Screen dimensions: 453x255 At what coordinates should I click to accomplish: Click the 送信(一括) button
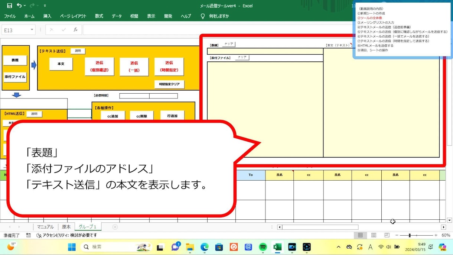click(x=134, y=67)
